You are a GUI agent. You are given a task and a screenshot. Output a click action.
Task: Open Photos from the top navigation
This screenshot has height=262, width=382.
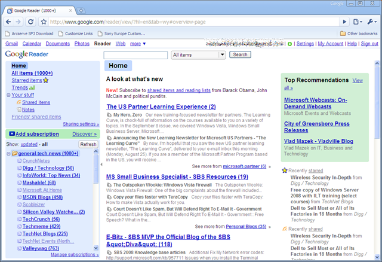(x=82, y=44)
